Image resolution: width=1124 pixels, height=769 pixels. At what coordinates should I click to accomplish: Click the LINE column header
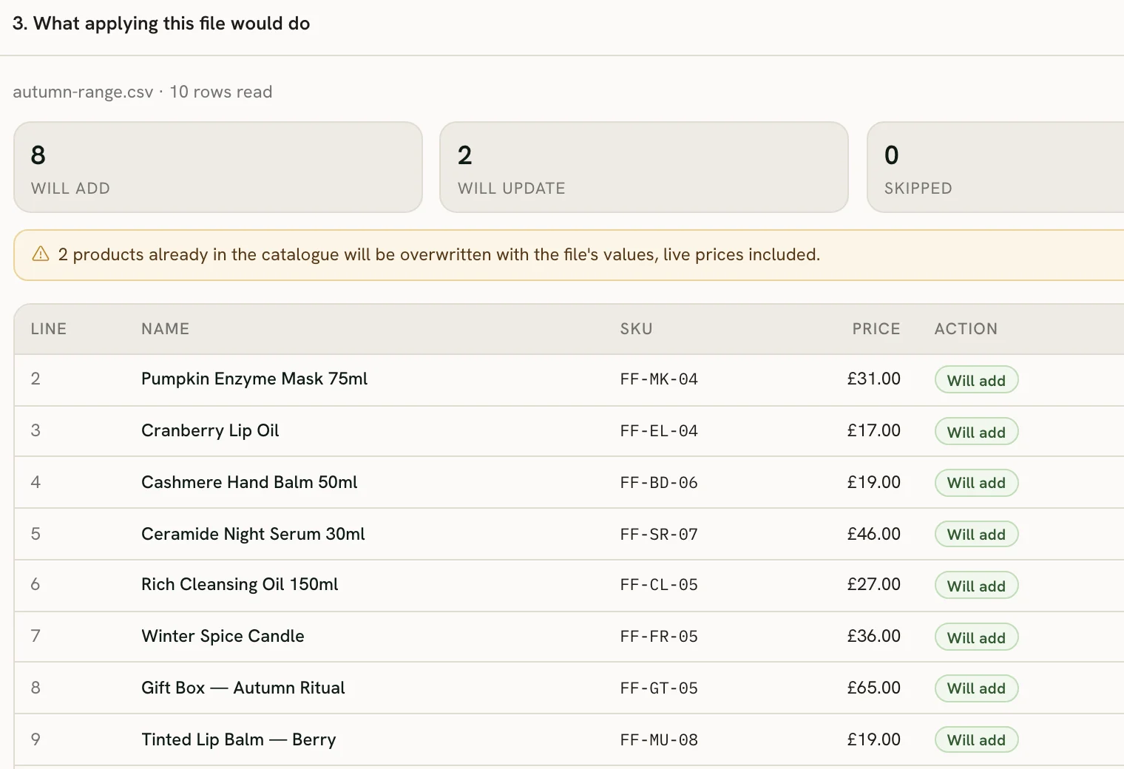[49, 329]
